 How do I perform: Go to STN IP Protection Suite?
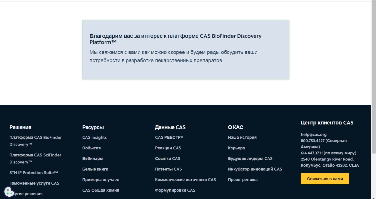click(x=34, y=173)
